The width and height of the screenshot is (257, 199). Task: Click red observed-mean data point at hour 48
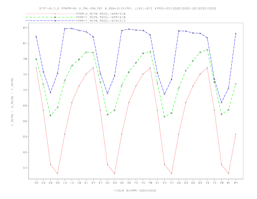point(150,68)
